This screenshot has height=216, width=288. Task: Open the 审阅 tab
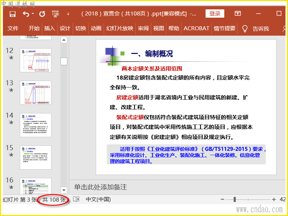coord(143,28)
